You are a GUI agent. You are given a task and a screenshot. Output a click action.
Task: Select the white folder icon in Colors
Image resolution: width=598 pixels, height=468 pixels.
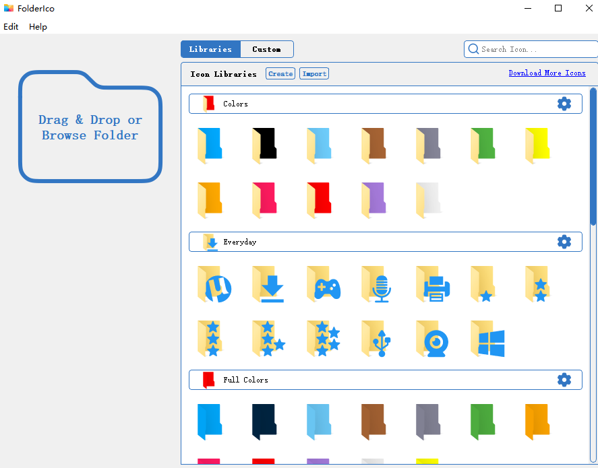428,200
